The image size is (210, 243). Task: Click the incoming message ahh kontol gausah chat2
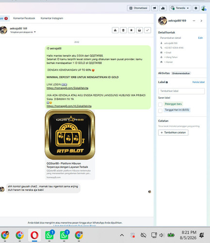(x=43, y=188)
